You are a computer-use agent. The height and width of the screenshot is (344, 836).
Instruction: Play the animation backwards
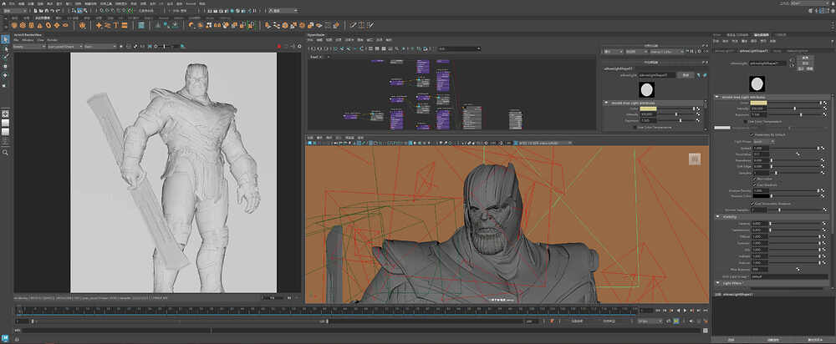(x=678, y=311)
